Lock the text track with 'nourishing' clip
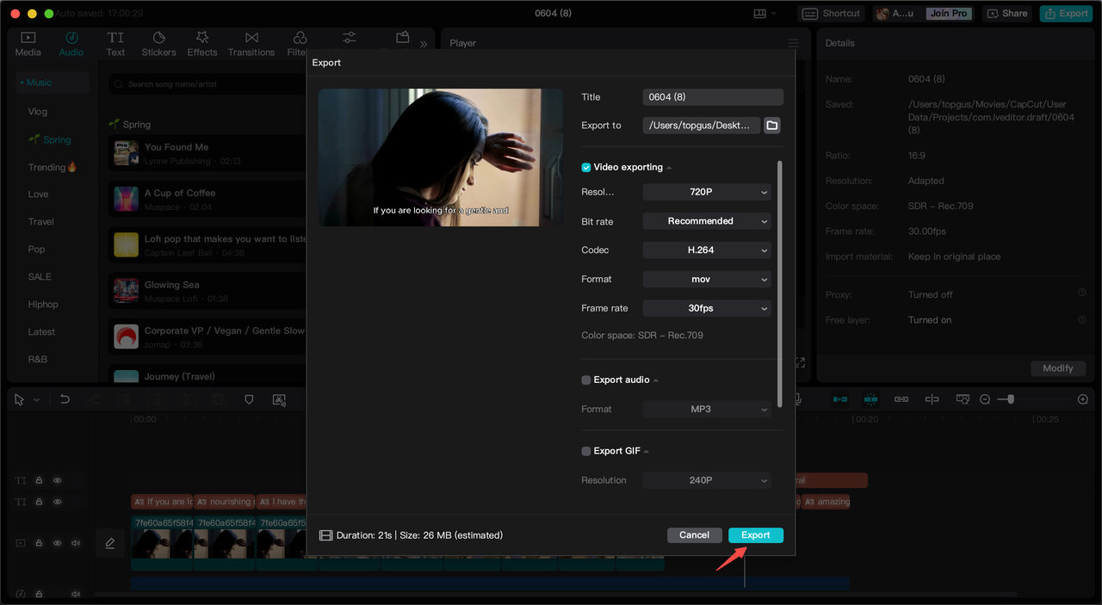 pyautogui.click(x=39, y=502)
